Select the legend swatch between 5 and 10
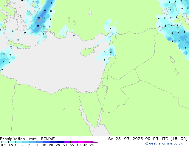The width and height of the screenshot is (189, 146). [x=32, y=142]
